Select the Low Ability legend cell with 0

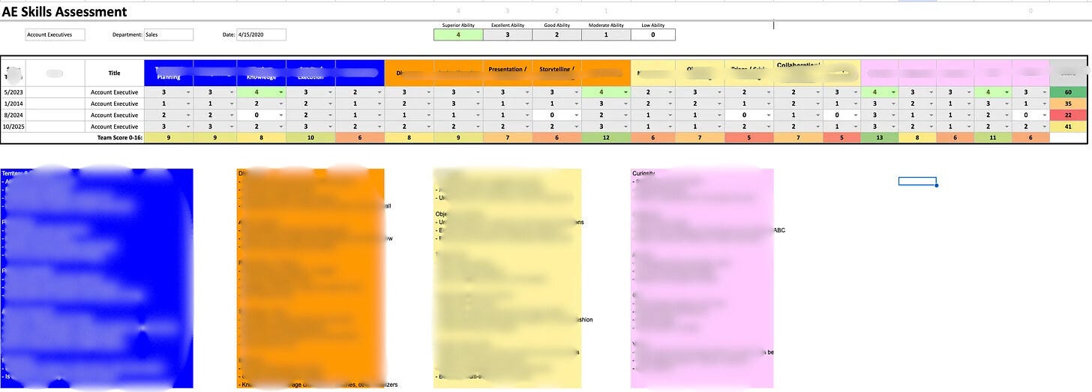point(652,34)
